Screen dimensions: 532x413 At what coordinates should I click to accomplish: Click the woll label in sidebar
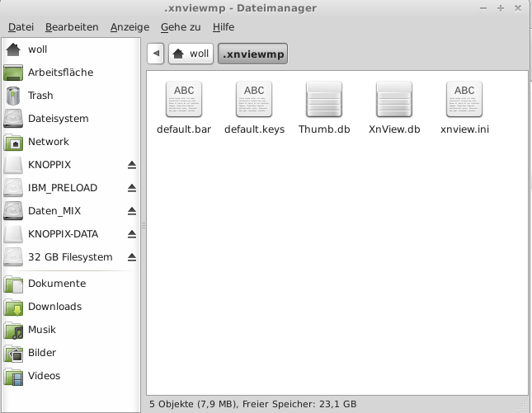pyautogui.click(x=37, y=49)
